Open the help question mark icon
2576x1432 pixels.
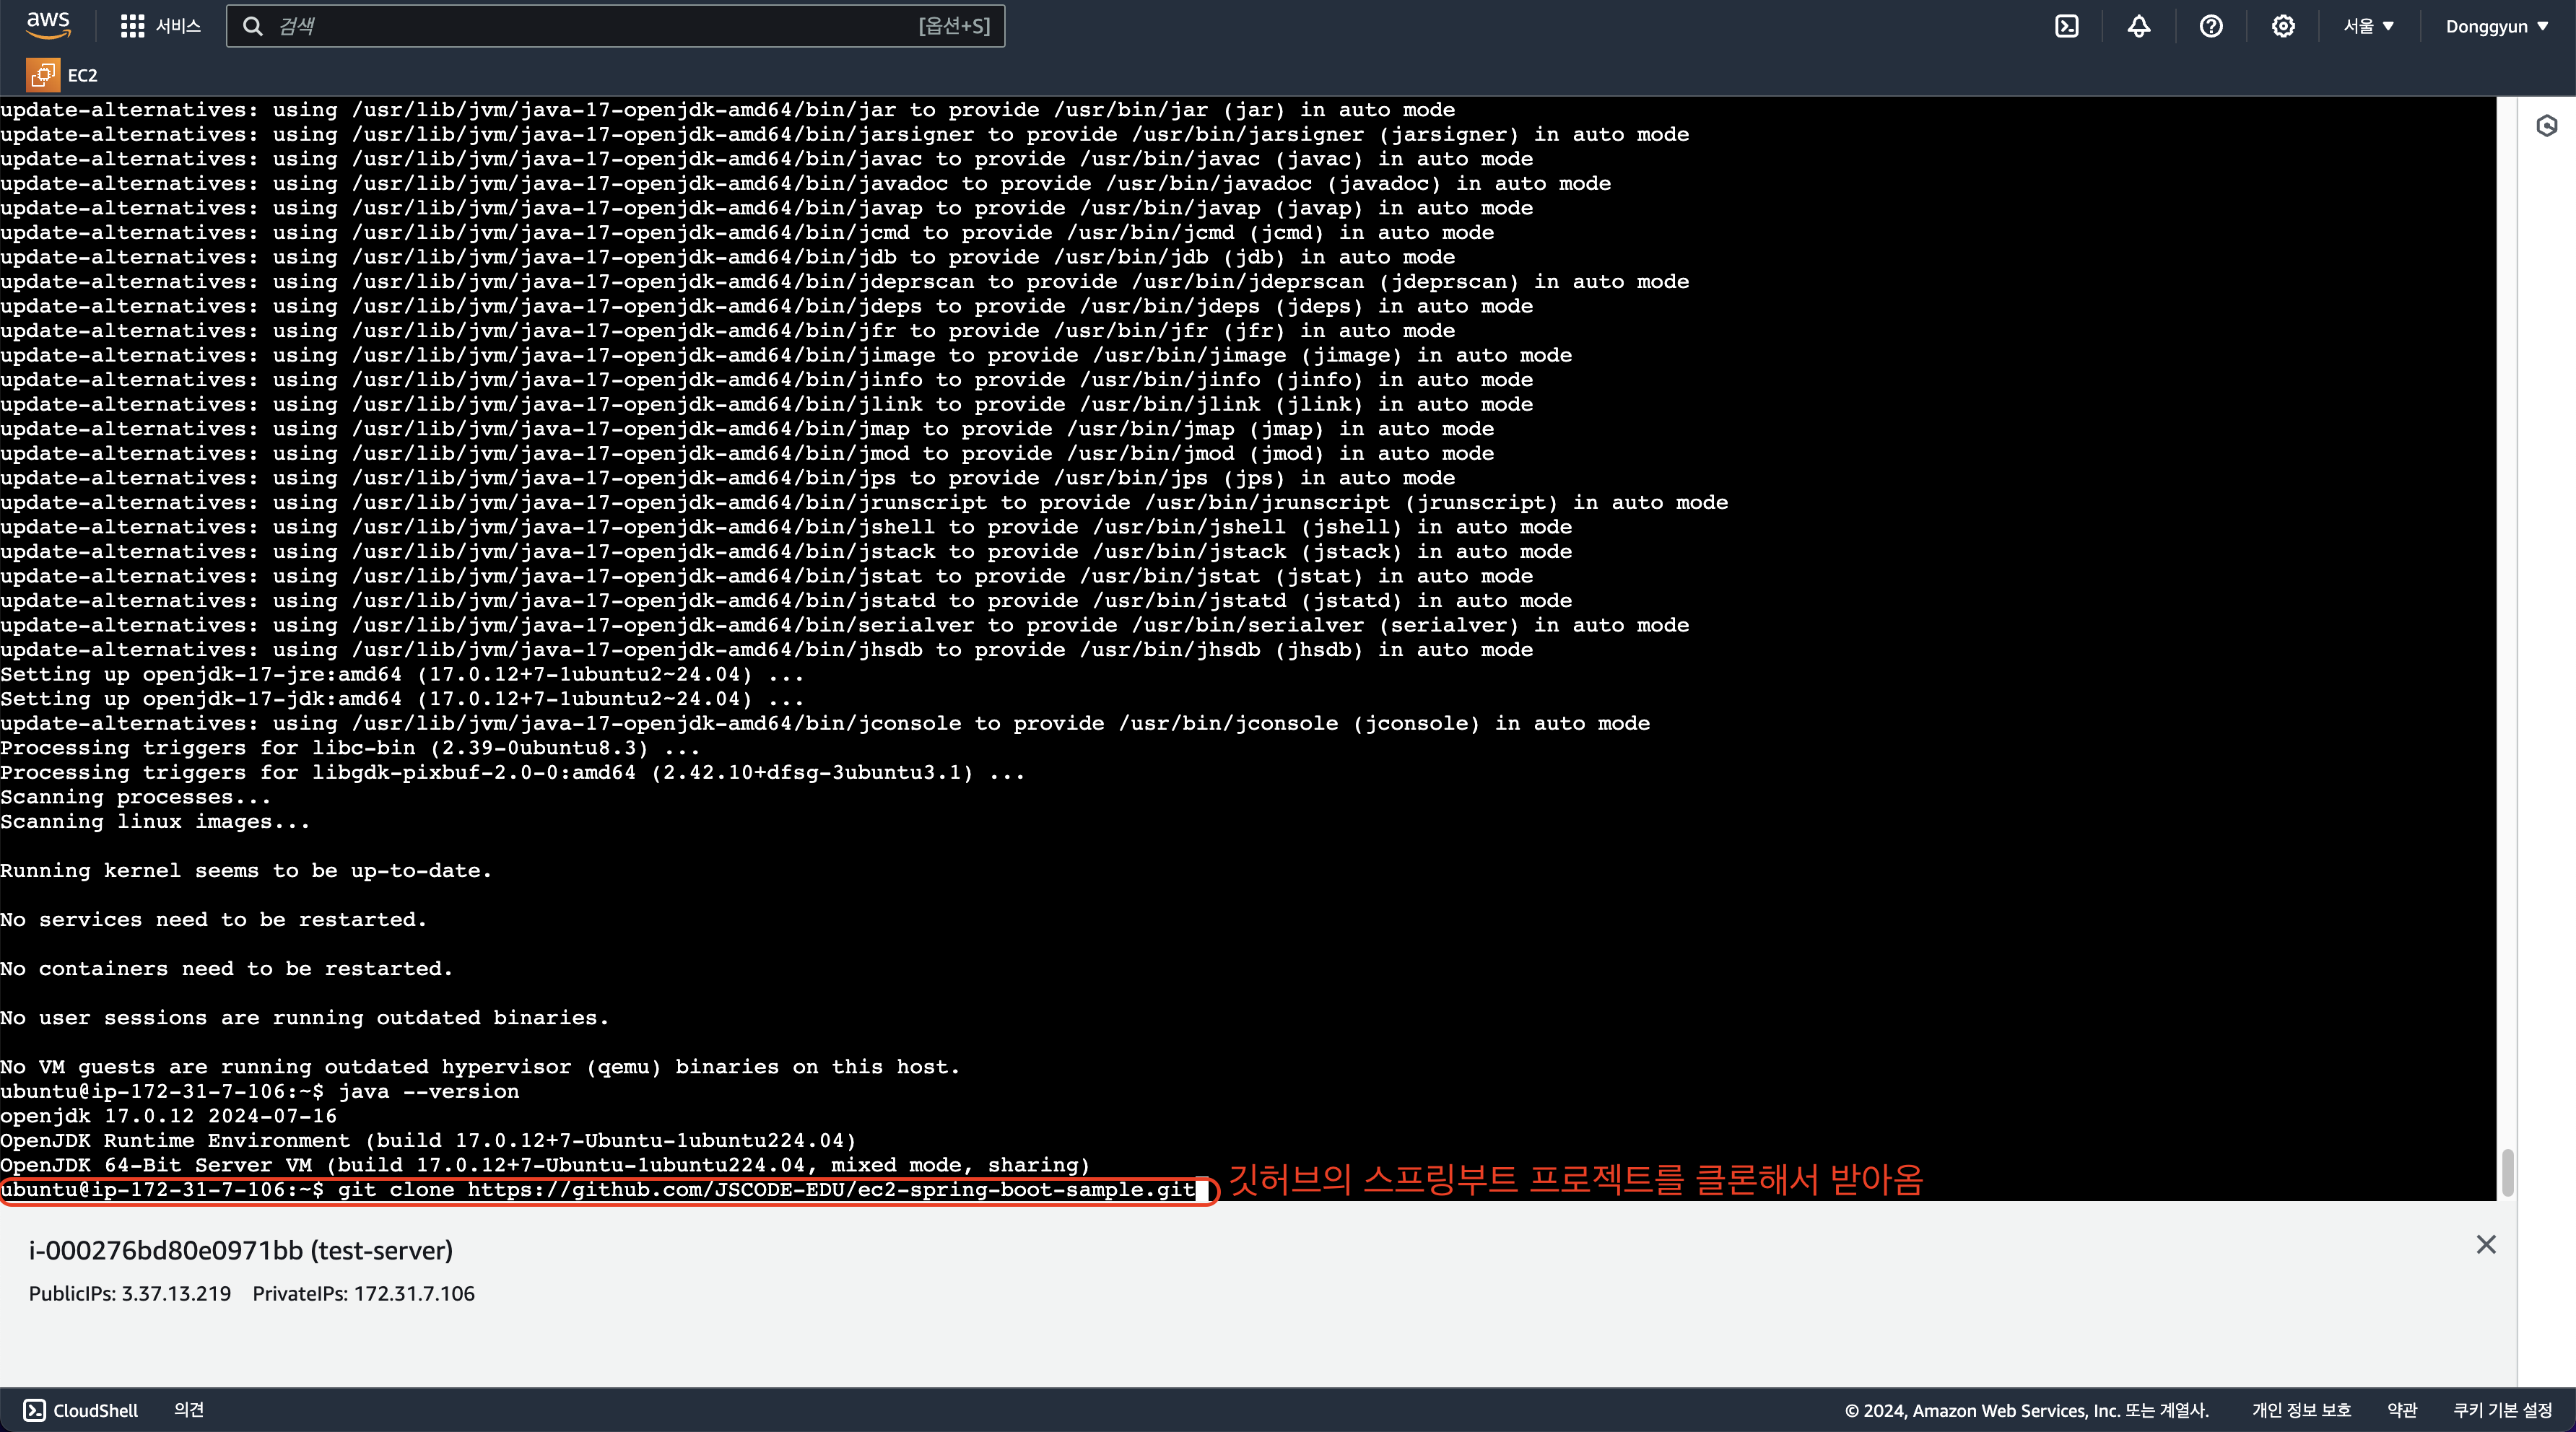coord(2210,26)
